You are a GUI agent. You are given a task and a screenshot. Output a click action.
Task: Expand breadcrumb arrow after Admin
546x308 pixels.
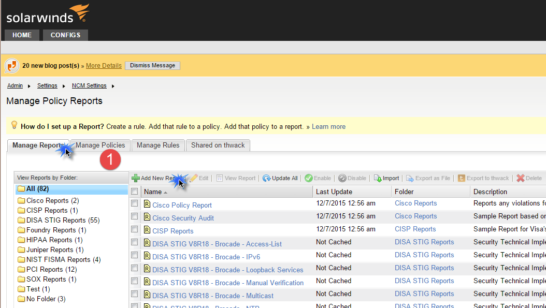click(29, 86)
